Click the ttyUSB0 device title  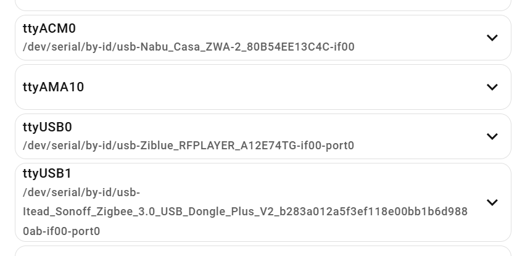click(x=48, y=127)
